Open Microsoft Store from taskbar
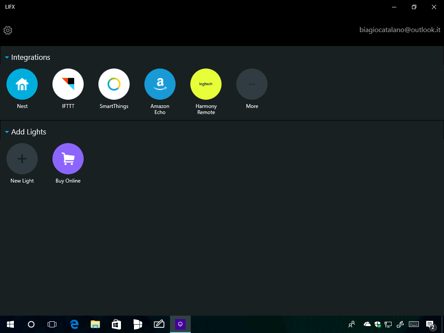This screenshot has height=333, width=444. 116,324
